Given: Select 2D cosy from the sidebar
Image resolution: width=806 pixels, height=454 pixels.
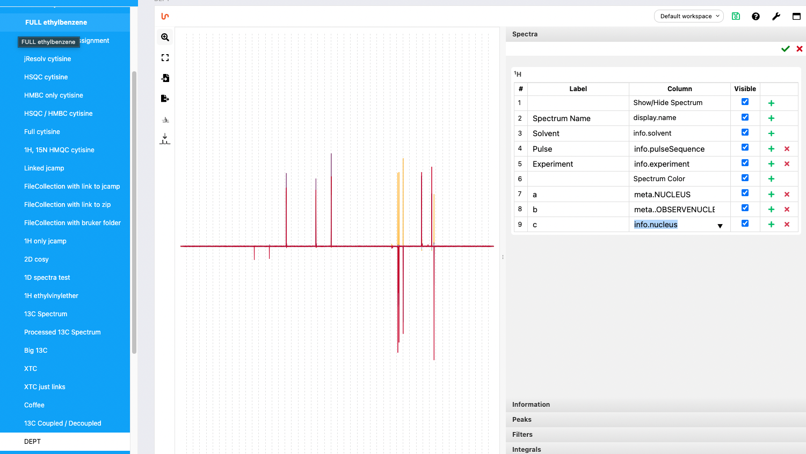Looking at the screenshot, I should pyautogui.click(x=65, y=259).
